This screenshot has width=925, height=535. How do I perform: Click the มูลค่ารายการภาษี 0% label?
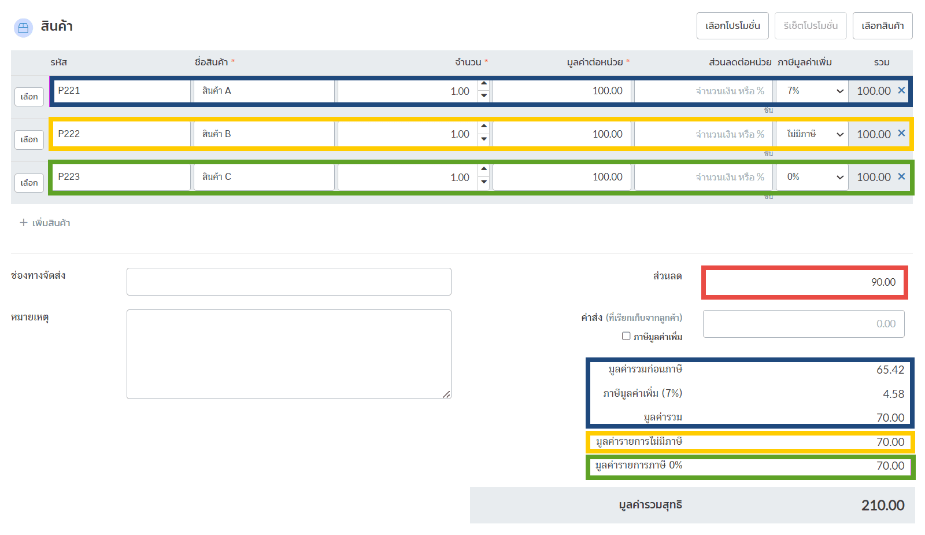639,465
